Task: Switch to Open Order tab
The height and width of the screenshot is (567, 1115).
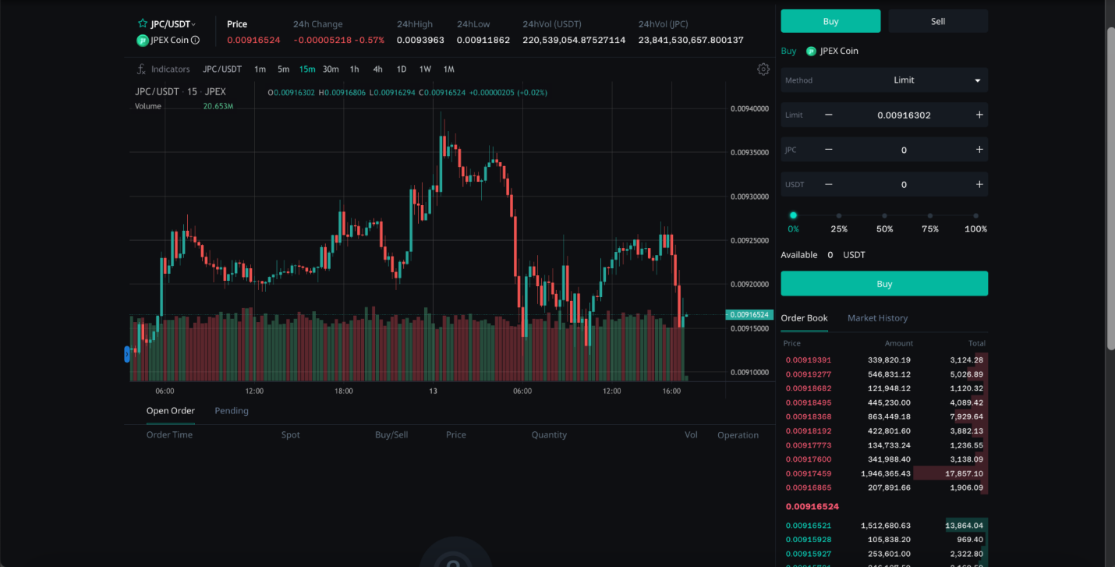Action: 170,411
